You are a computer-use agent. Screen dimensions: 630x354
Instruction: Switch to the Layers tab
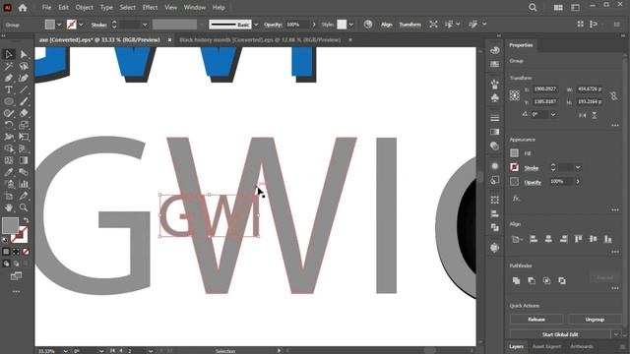[x=516, y=346]
